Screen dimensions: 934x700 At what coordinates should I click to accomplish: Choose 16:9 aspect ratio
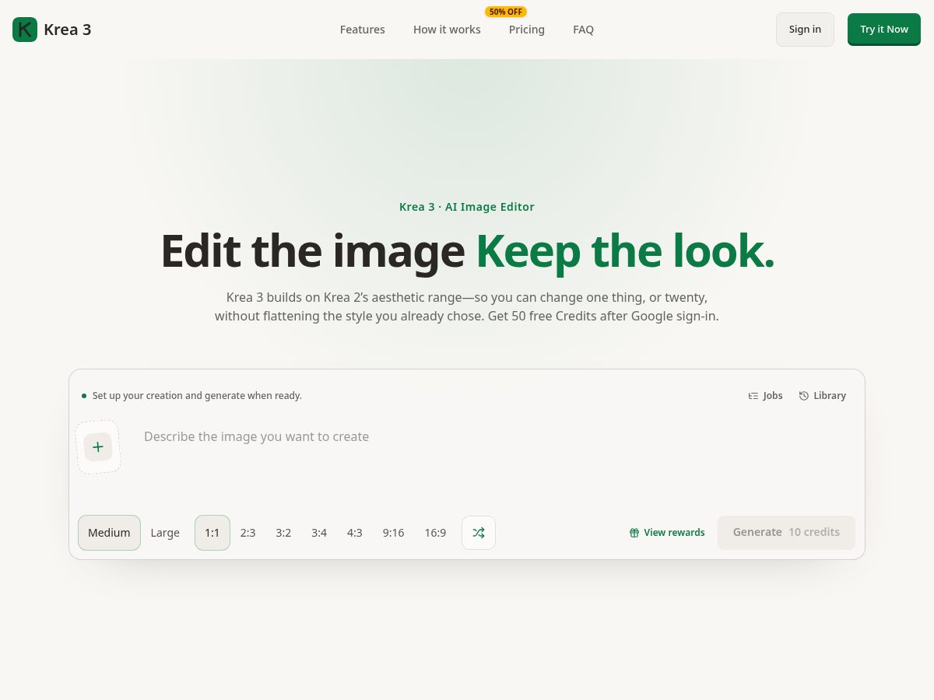[x=435, y=533]
